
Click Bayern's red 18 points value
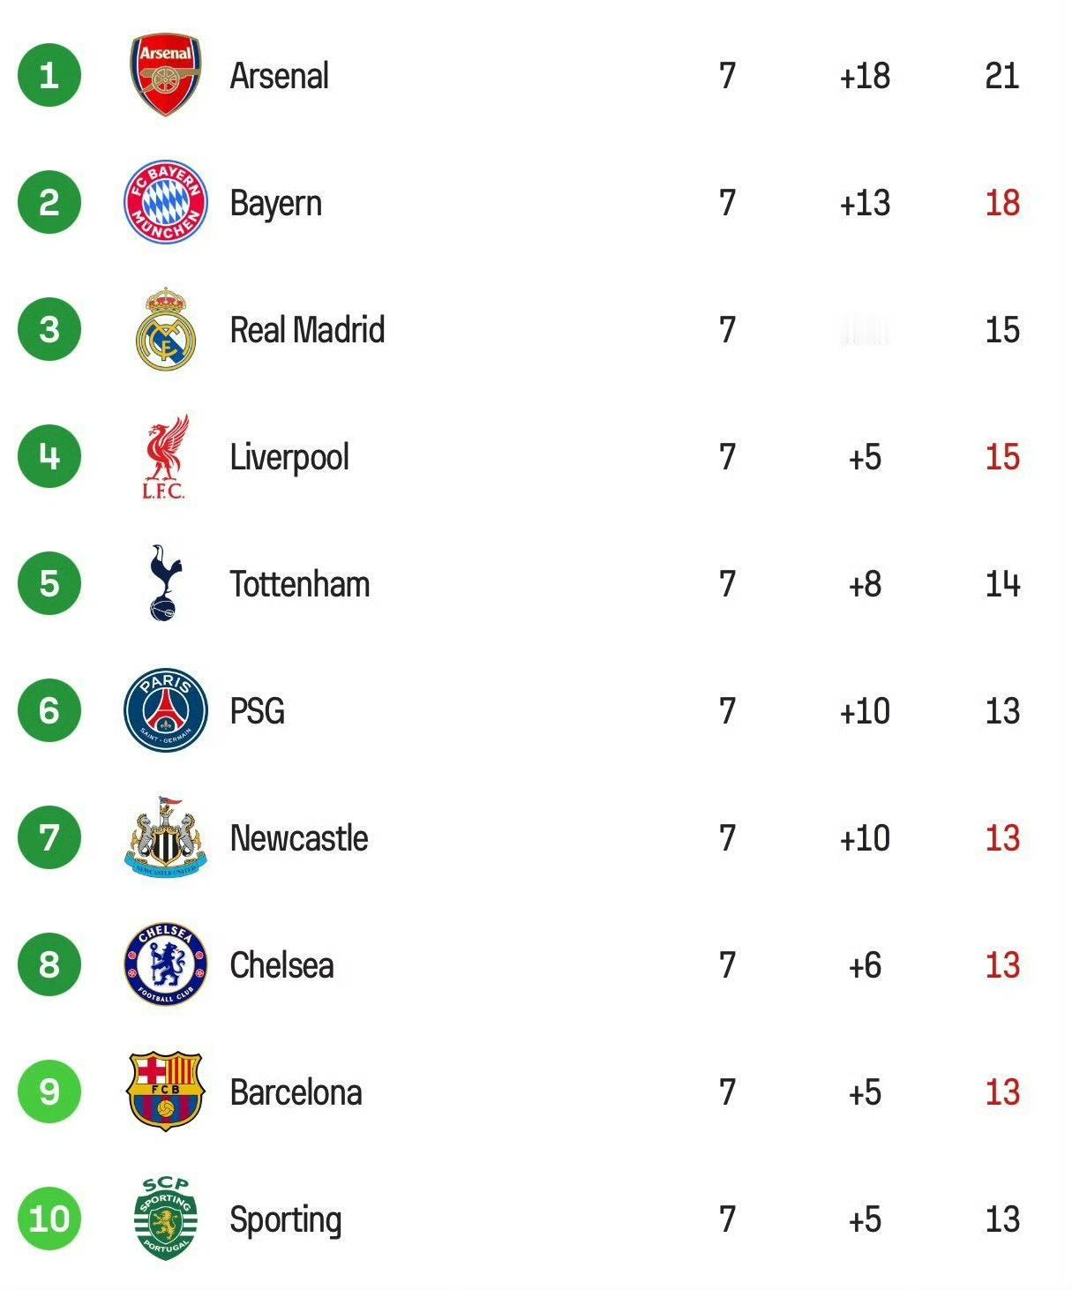pyautogui.click(x=1002, y=203)
